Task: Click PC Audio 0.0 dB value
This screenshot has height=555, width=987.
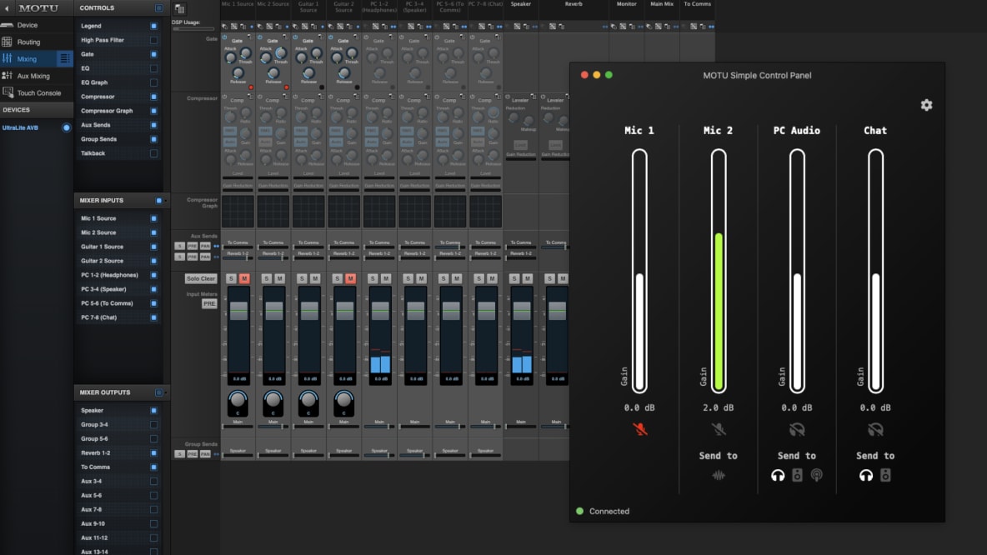Action: [x=796, y=407]
